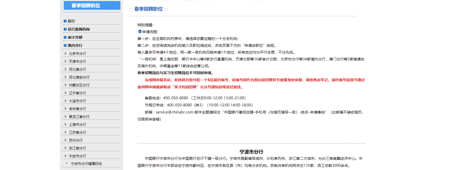Choose 苏州分行 in the sidebar
The image size is (457, 170).
[x=76, y=140]
